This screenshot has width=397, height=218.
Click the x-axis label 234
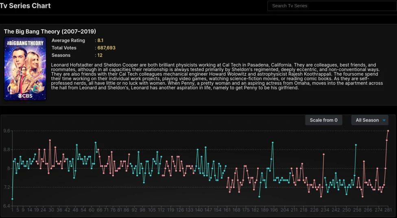point(325,210)
